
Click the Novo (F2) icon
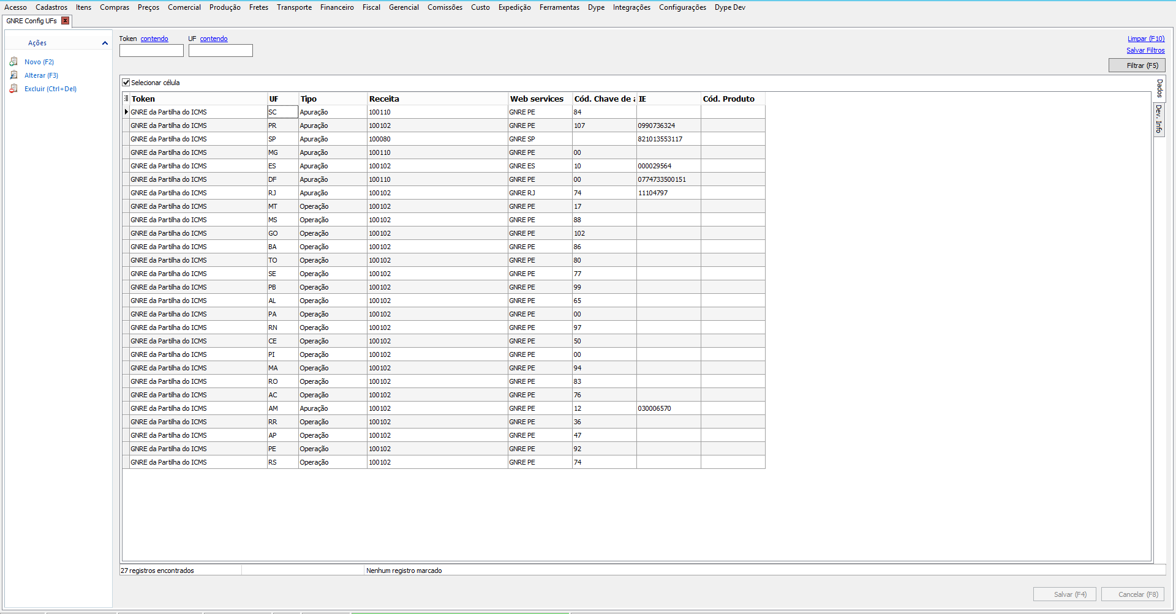(x=13, y=62)
